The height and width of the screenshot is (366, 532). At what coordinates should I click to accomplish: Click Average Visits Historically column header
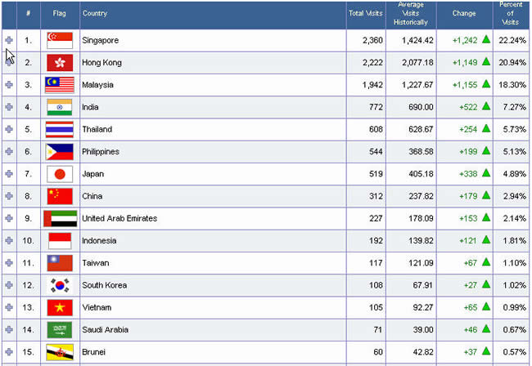(411, 13)
